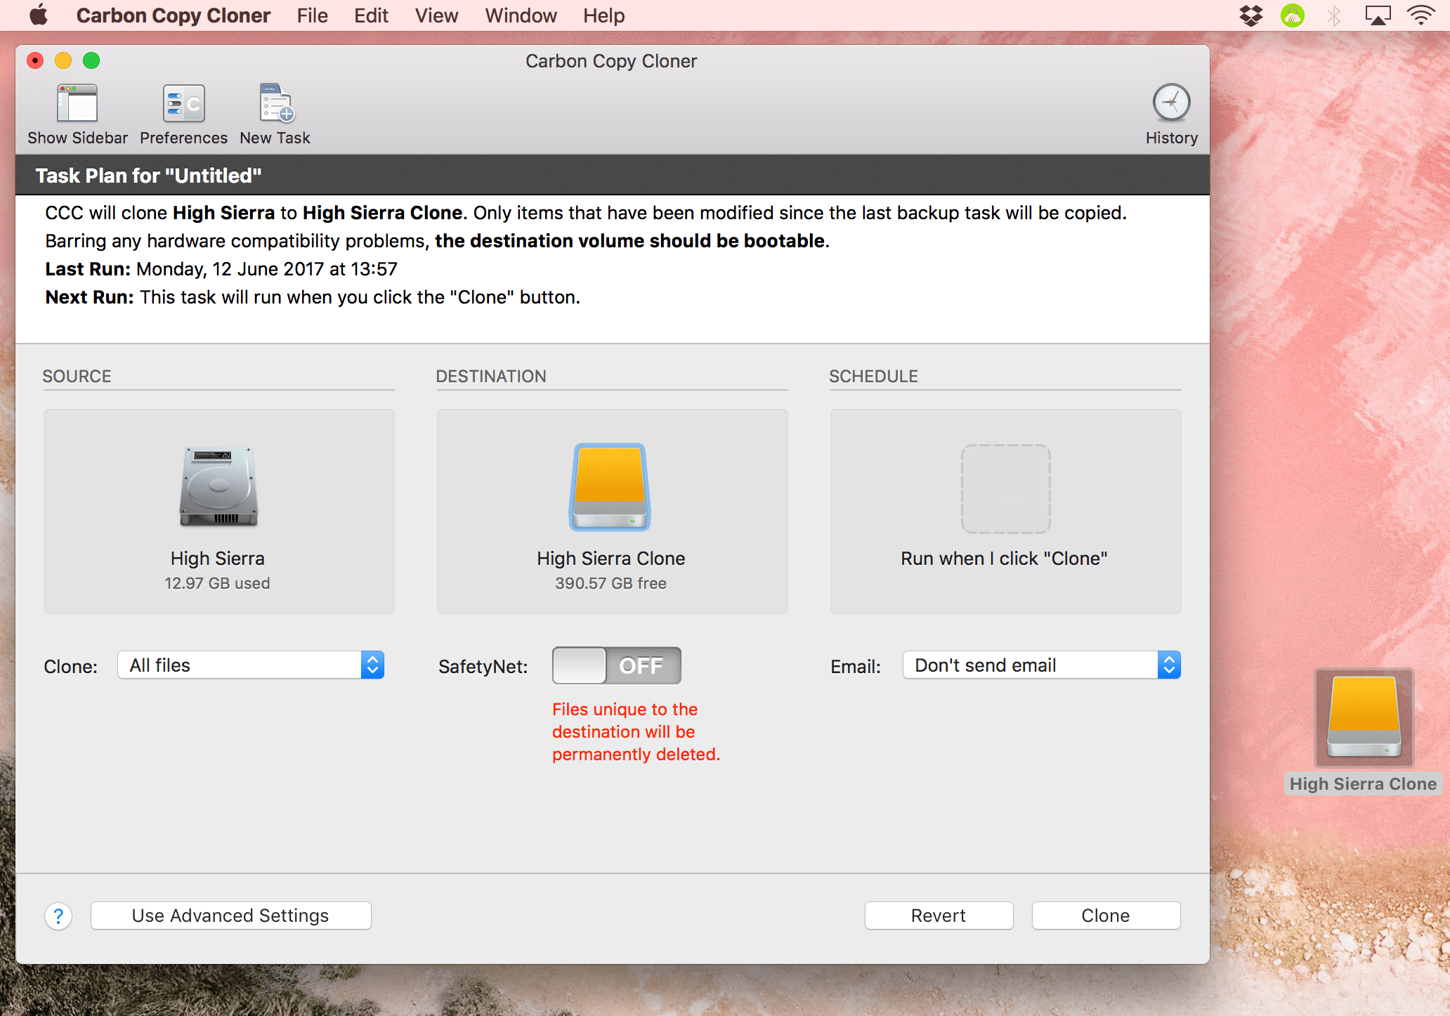
Task: Select the High Sierra Clone destination drive icon
Action: point(610,486)
